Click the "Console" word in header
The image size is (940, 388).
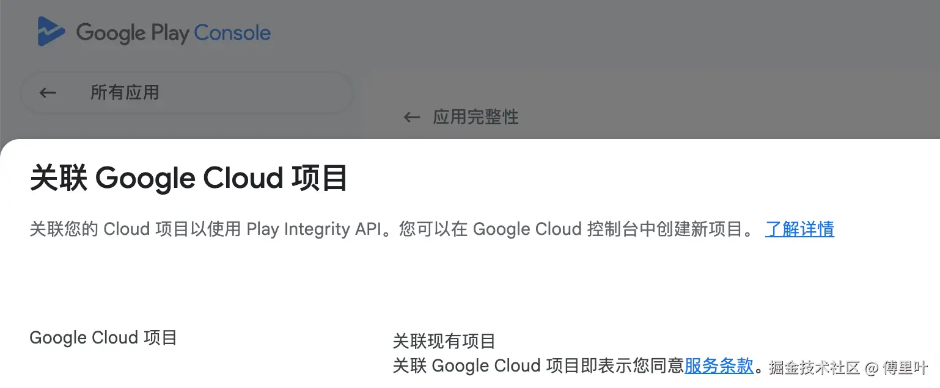tap(232, 32)
